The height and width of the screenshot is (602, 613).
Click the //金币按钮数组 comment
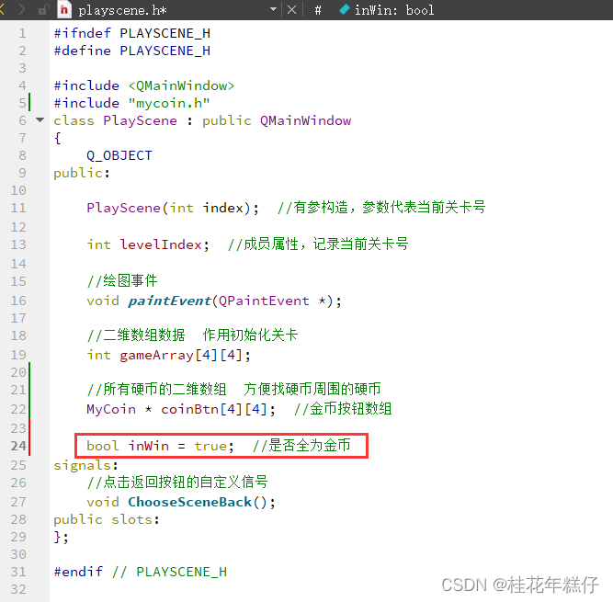pos(343,408)
